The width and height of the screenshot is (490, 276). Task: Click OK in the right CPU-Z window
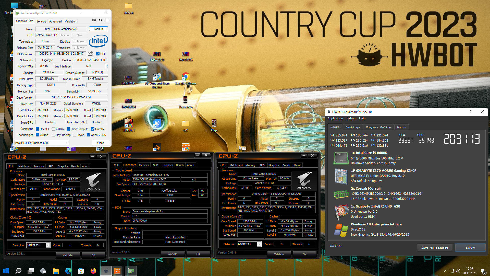click(x=304, y=254)
